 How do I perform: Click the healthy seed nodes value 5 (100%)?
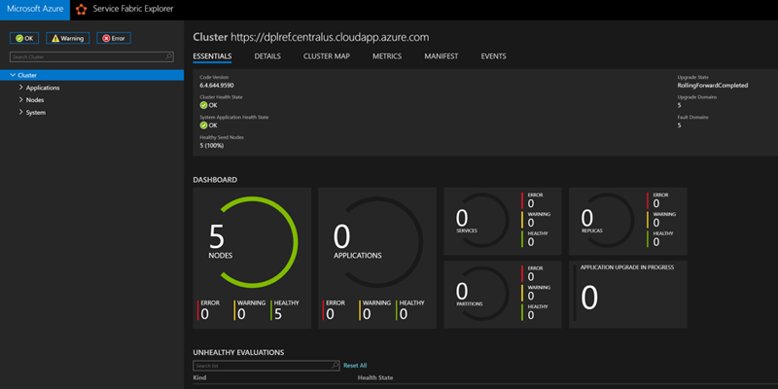tap(212, 145)
